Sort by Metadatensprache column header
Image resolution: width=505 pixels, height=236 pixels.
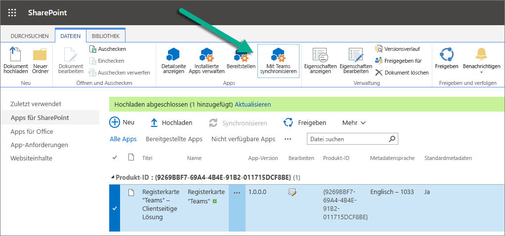point(392,158)
